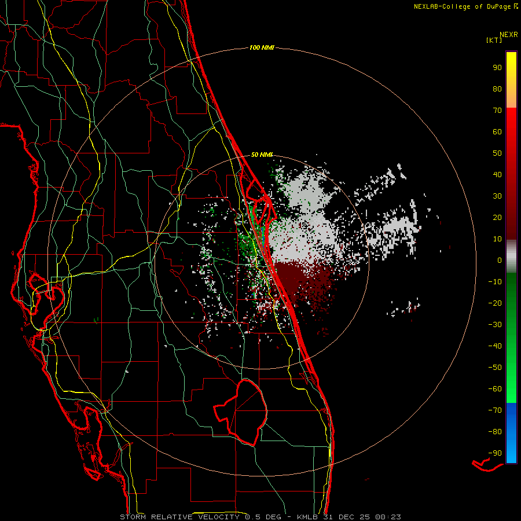Click the 50 NMI range ring label

pyautogui.click(x=262, y=155)
